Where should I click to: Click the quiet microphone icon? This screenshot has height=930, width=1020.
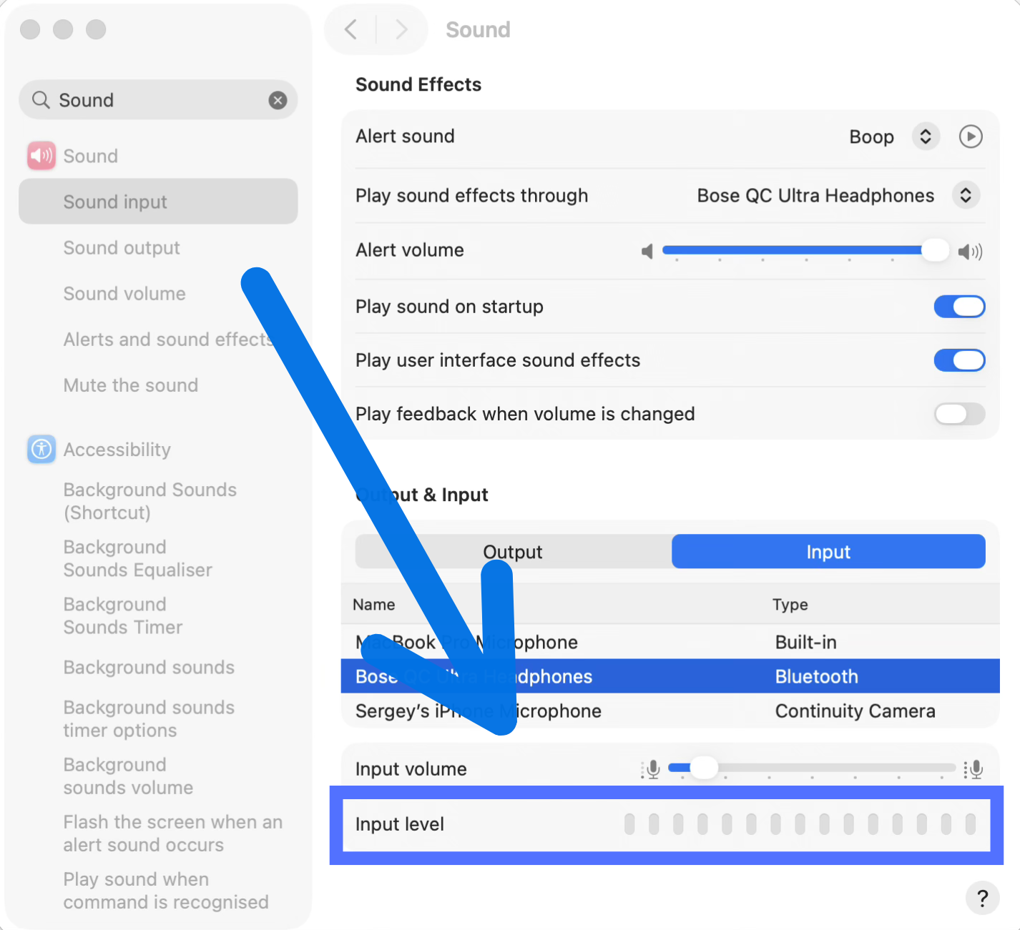(x=651, y=769)
